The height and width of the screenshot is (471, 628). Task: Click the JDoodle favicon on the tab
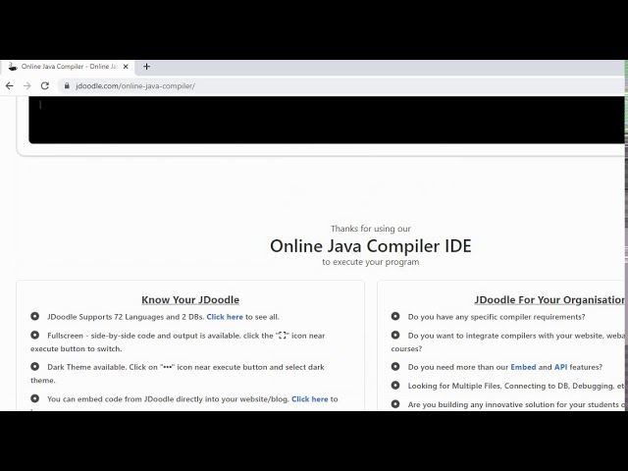tap(13, 67)
